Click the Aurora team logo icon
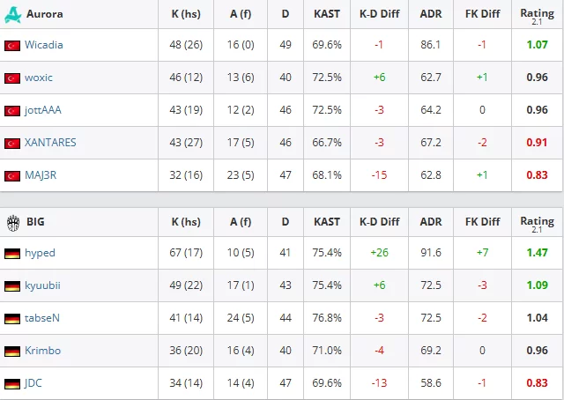 click(13, 14)
